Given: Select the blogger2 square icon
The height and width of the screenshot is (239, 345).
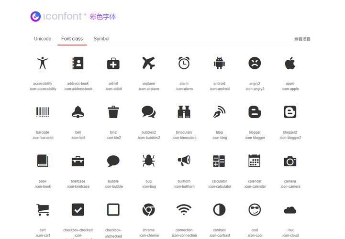Looking at the screenshot, I should [x=290, y=112].
